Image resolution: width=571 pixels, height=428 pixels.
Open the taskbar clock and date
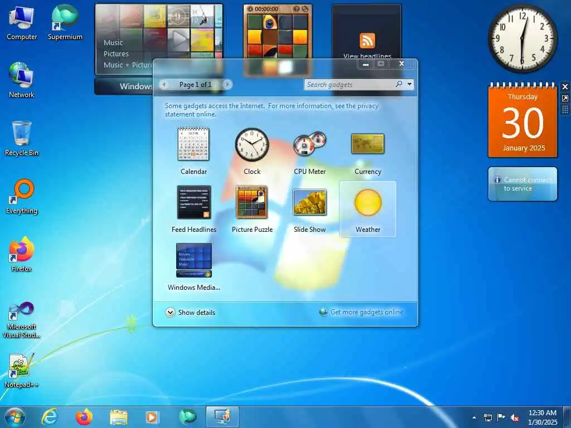[x=542, y=417]
